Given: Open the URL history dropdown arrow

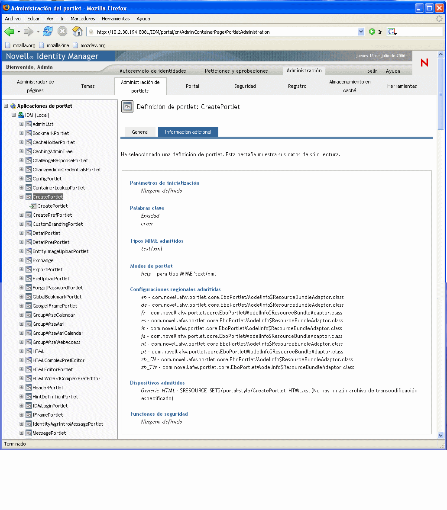Looking at the screenshot, I should pyautogui.click(x=361, y=32).
